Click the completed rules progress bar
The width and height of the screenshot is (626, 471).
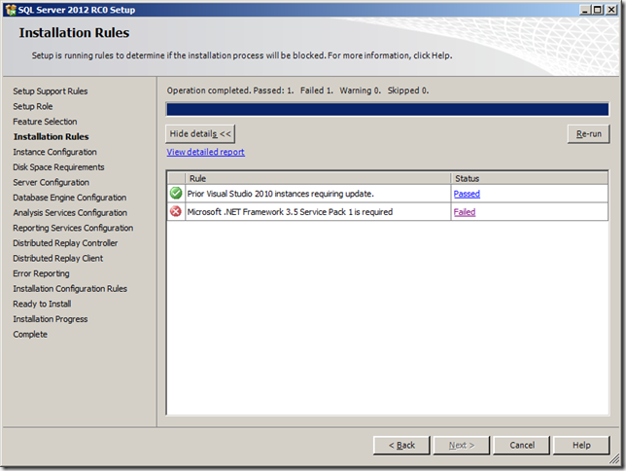point(387,109)
